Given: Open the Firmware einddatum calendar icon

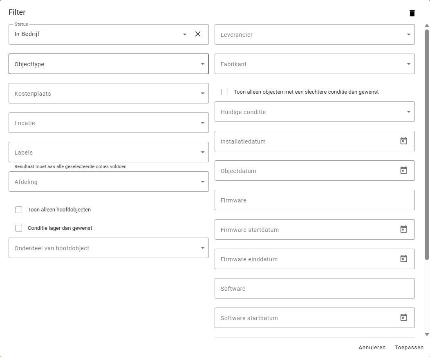Looking at the screenshot, I should coord(403,259).
